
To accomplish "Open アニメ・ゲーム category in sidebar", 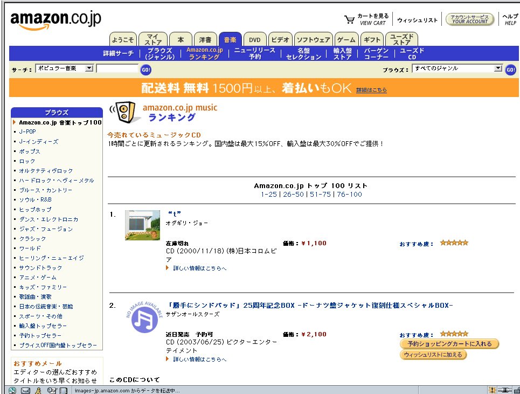I will click(38, 277).
